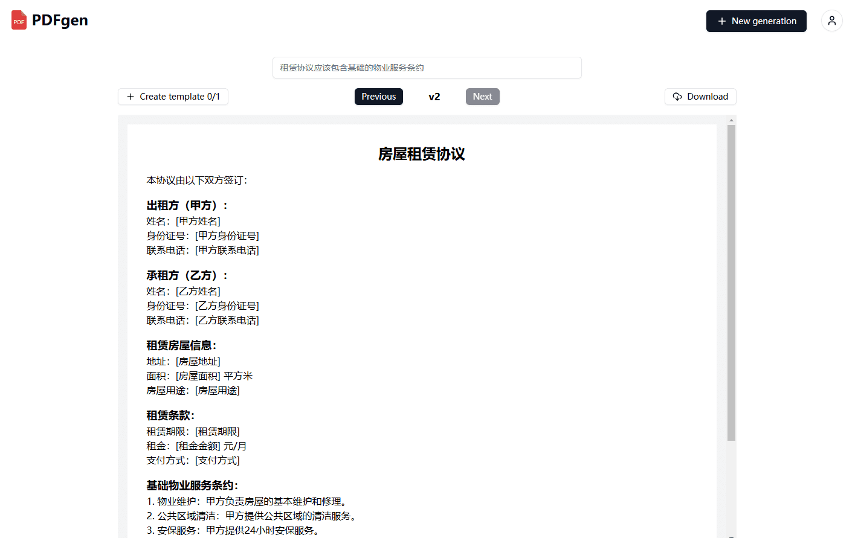Click line 面积：[房屋面积] 平方米
The height and width of the screenshot is (538, 858).
200,376
